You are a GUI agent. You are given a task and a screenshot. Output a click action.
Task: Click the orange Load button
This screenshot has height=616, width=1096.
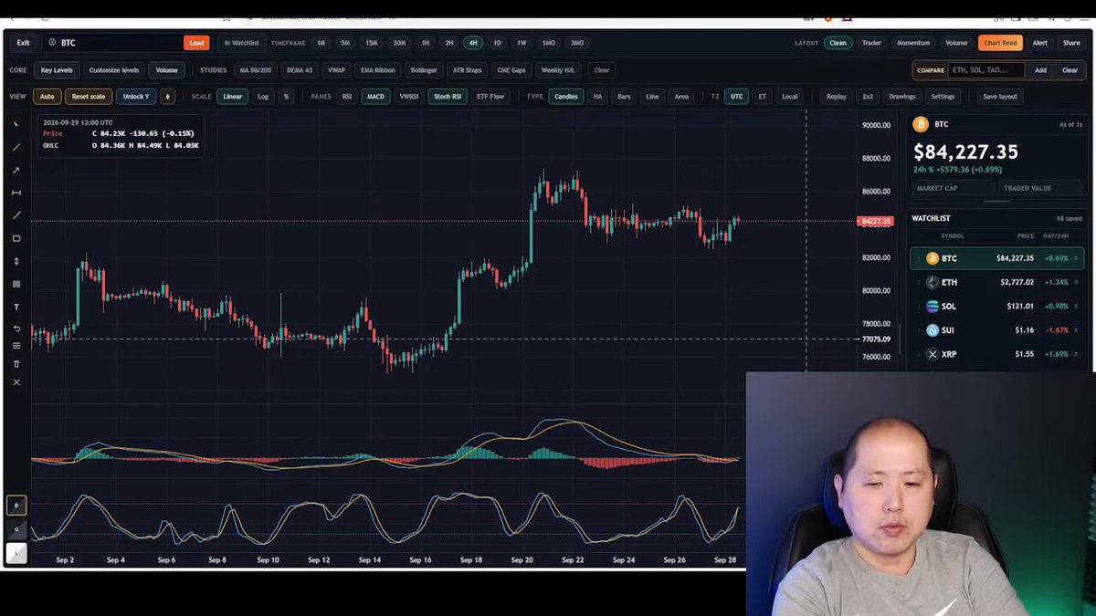click(x=196, y=43)
